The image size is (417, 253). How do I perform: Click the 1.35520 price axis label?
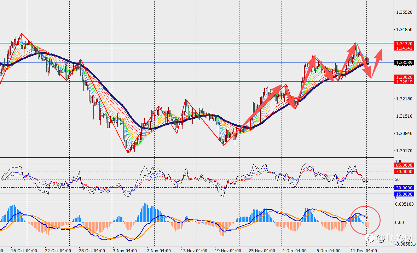point(404,12)
